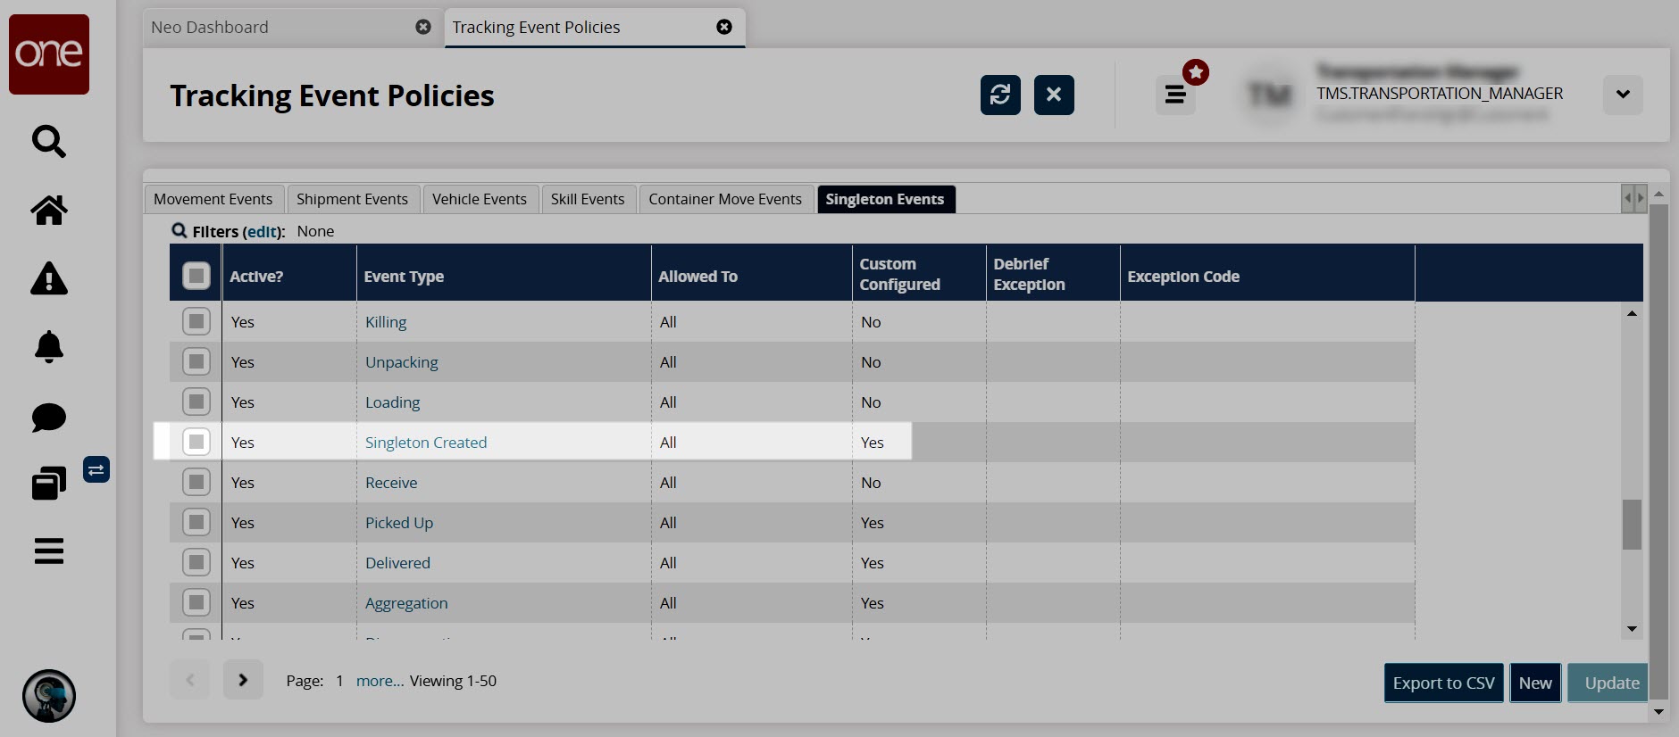Image resolution: width=1679 pixels, height=737 pixels.
Task: Tick the checkbox for Singleton Created row
Action: point(196,442)
